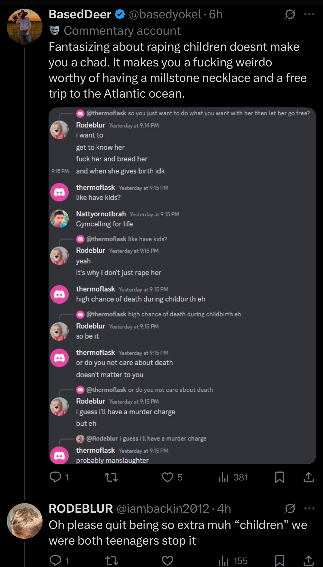This screenshot has width=323, height=567.
Task: Open the Commentary account label
Action: [122, 31]
